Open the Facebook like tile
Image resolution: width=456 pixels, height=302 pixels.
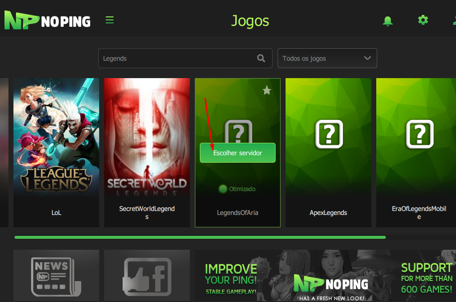147,276
